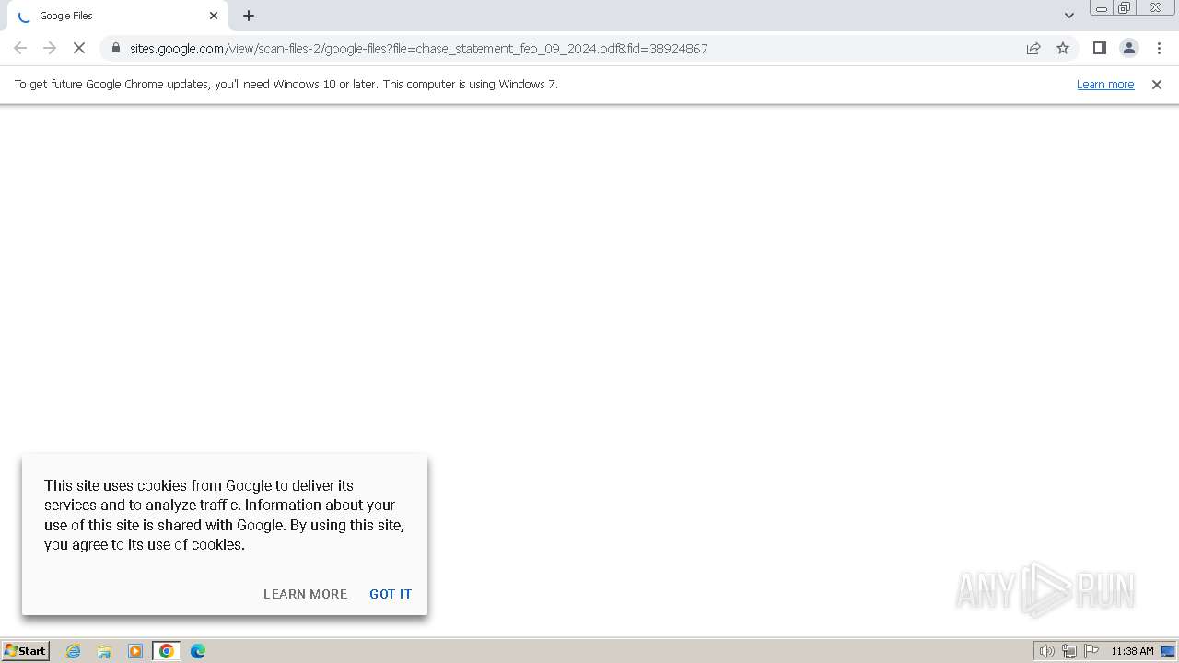Click the Windows 7 update notice text
Image resolution: width=1179 pixels, height=663 pixels.
pyautogui.click(x=286, y=84)
